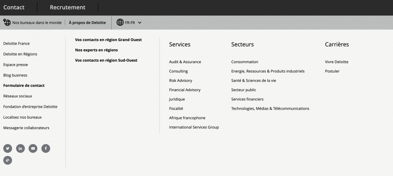393x176 pixels.
Task: Click the Secteurs heading
Action: pyautogui.click(x=242, y=45)
